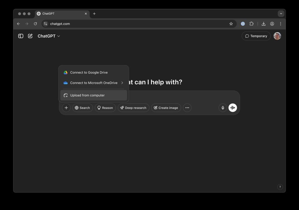Show browser downloads
This screenshot has height=210, width=299.
click(x=264, y=24)
